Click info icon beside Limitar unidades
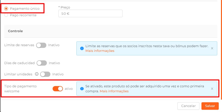Screen dimensions: 222x112 (37, 74)
